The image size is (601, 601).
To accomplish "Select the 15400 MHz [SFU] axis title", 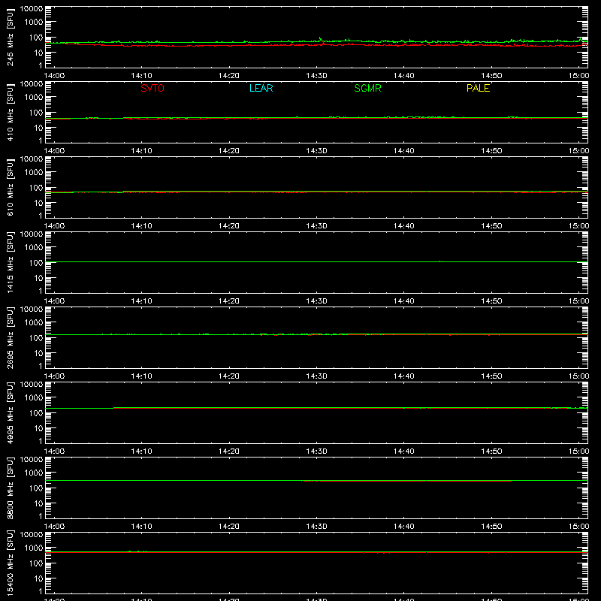I will [x=10, y=563].
